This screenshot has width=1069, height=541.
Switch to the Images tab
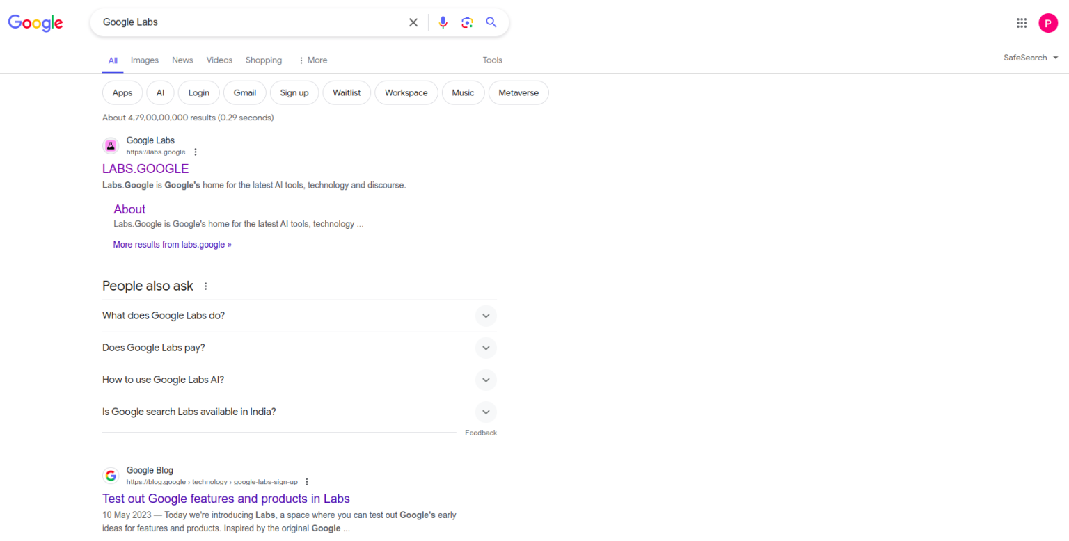point(145,60)
